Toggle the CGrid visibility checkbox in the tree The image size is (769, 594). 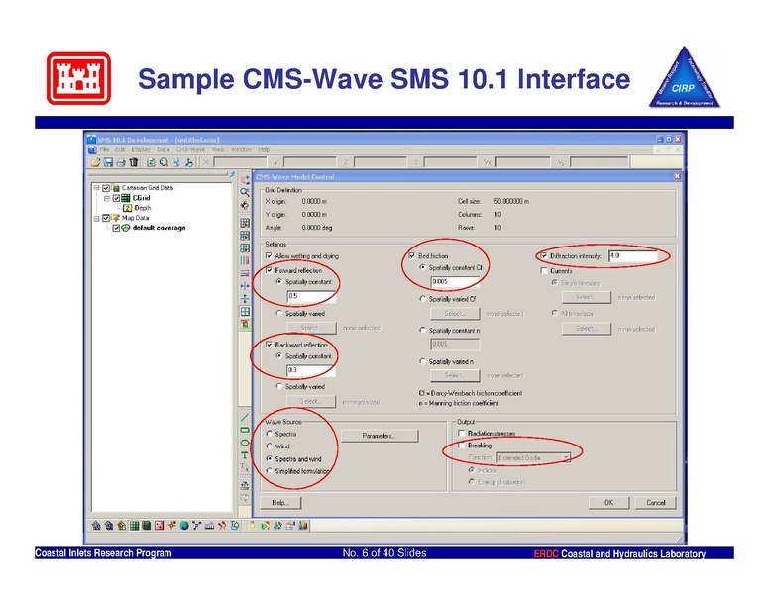coord(116,198)
